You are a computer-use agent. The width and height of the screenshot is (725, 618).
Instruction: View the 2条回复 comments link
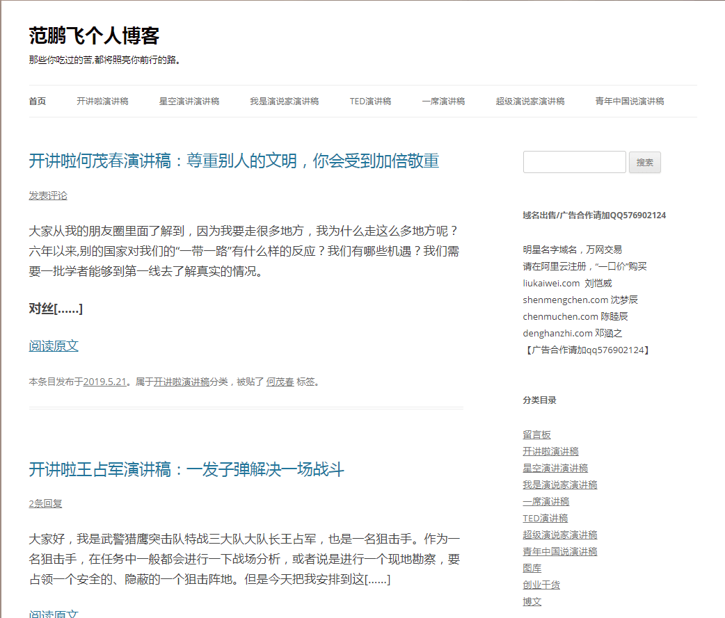tap(45, 503)
